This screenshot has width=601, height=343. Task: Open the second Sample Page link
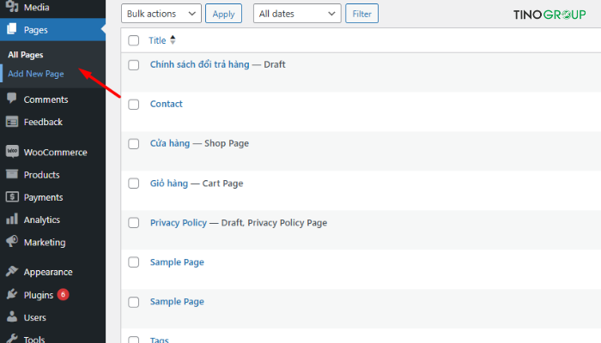(x=177, y=302)
